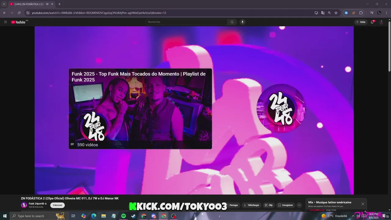The width and height of the screenshot is (391, 220).
Task: Click the S'abonner subscribe button
Action: 57,205
